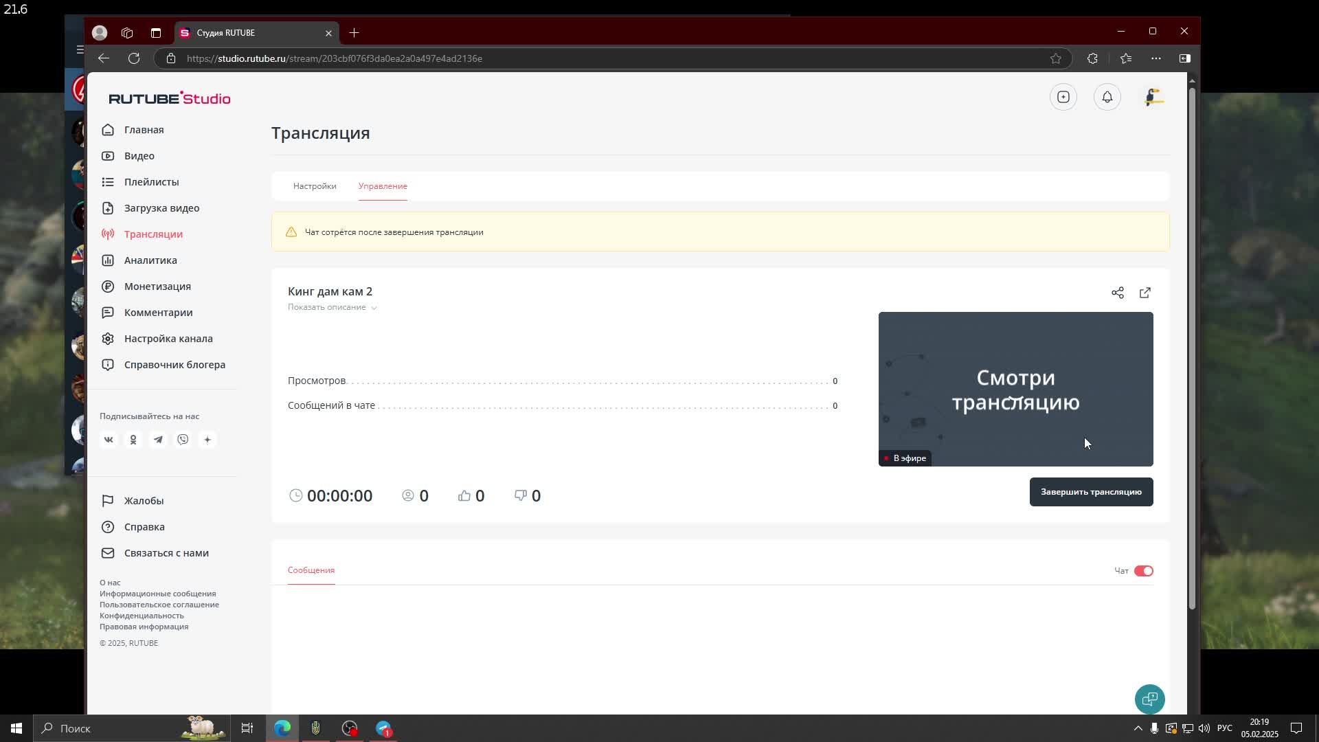The width and height of the screenshot is (1319, 742).
Task: Open browser Settings and more menu
Action: (x=1156, y=58)
